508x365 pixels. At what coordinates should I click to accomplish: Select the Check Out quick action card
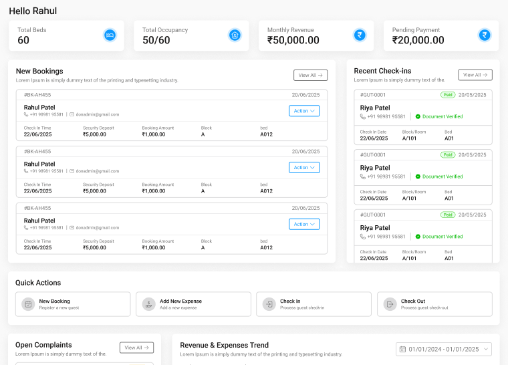434,304
